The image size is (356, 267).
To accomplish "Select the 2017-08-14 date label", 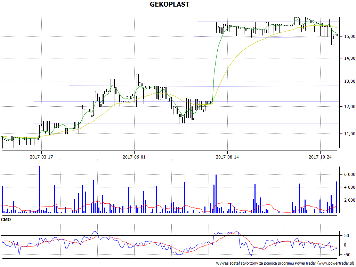I will pyautogui.click(x=227, y=157).
